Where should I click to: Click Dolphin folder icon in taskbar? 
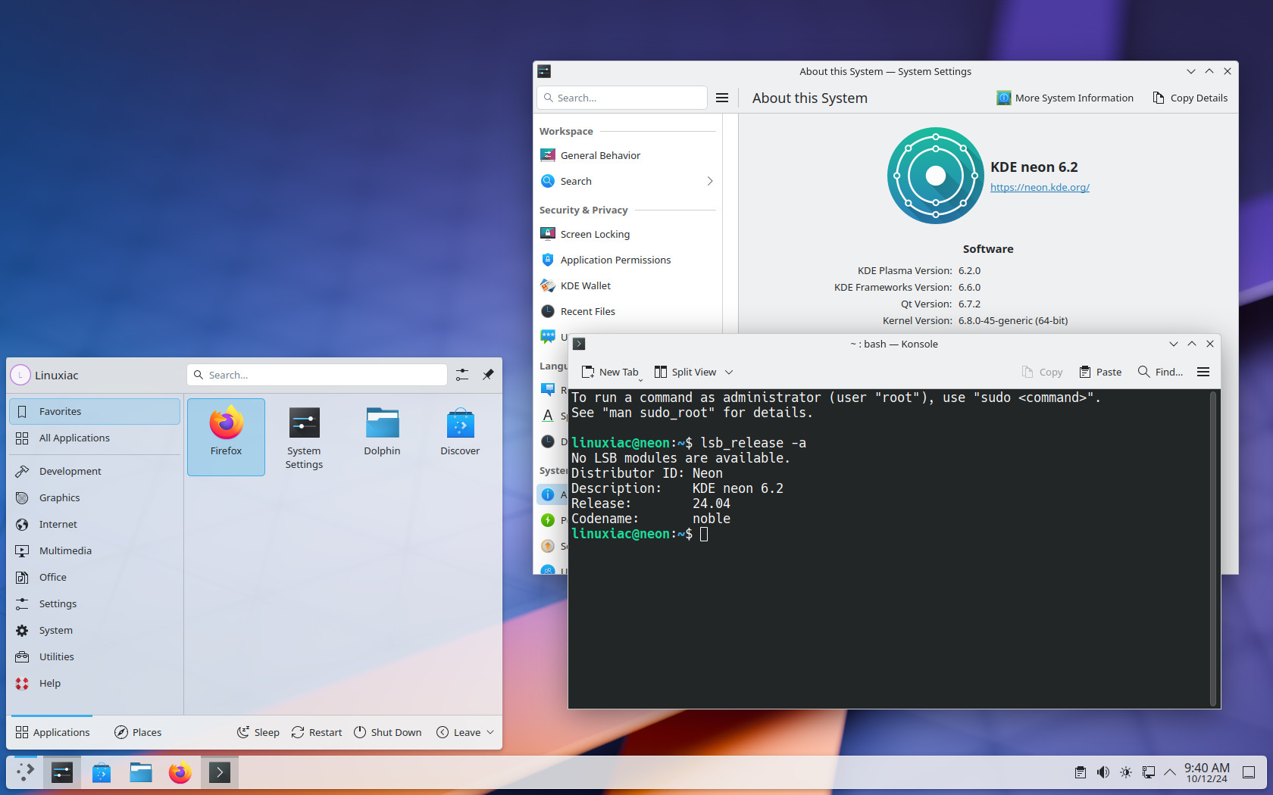point(141,772)
